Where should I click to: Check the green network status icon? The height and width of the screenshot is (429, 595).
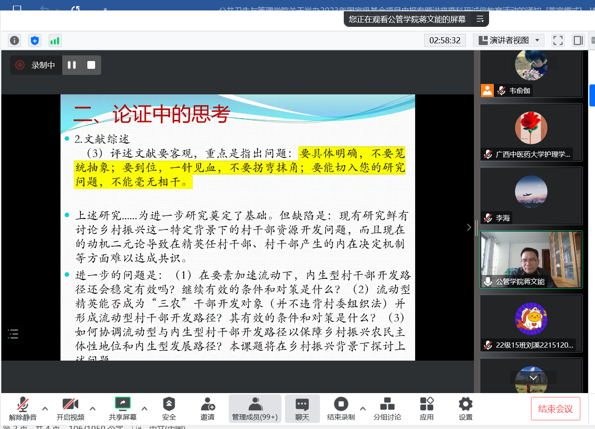[x=55, y=40]
